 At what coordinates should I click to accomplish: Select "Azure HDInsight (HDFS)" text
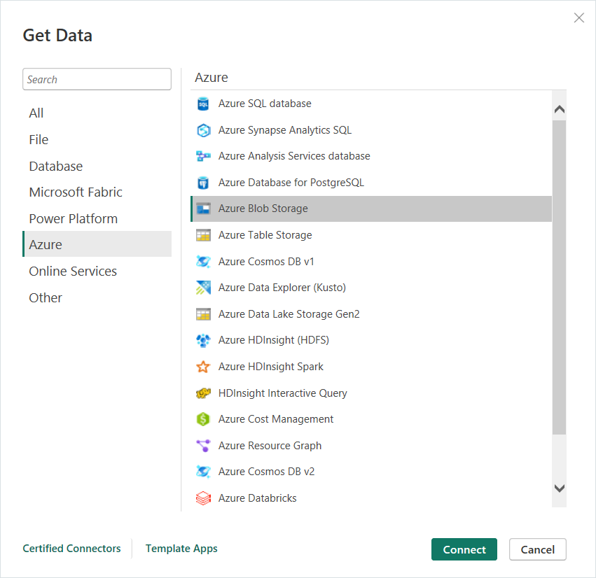pyautogui.click(x=274, y=340)
